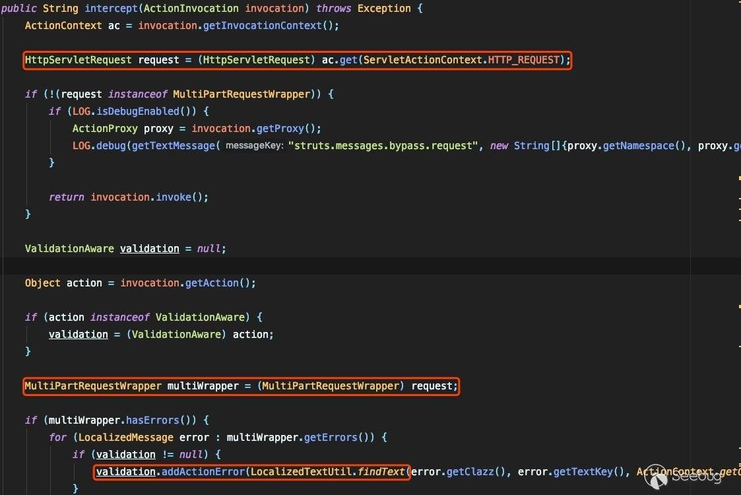Place cursor on getInvocationContext call
The image size is (741, 495).
(262, 26)
